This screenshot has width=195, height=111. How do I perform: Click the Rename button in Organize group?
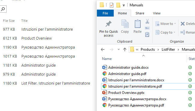[x=187, y=32]
